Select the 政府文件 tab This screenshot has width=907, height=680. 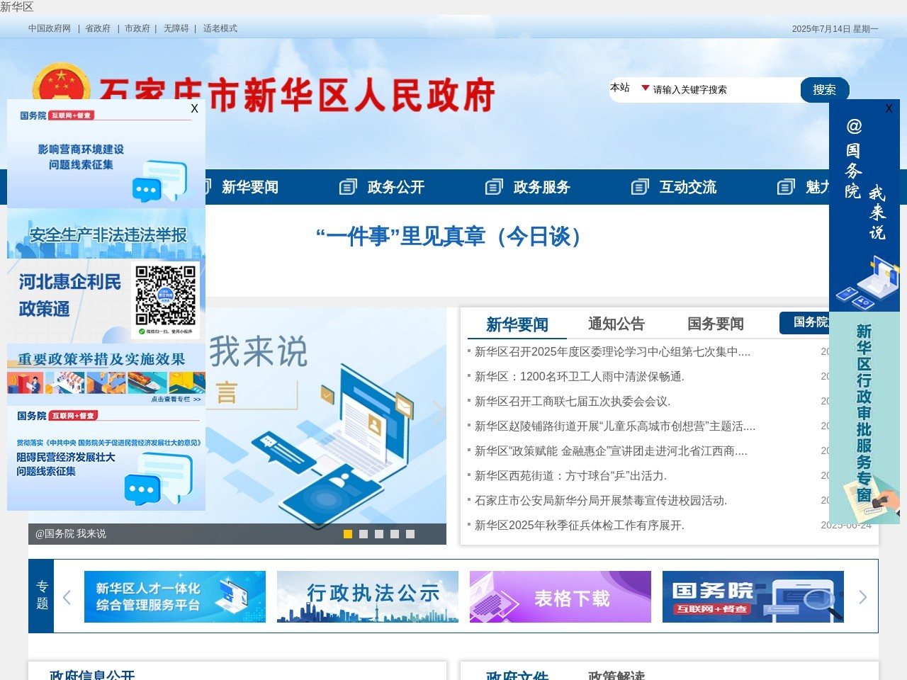[517, 676]
